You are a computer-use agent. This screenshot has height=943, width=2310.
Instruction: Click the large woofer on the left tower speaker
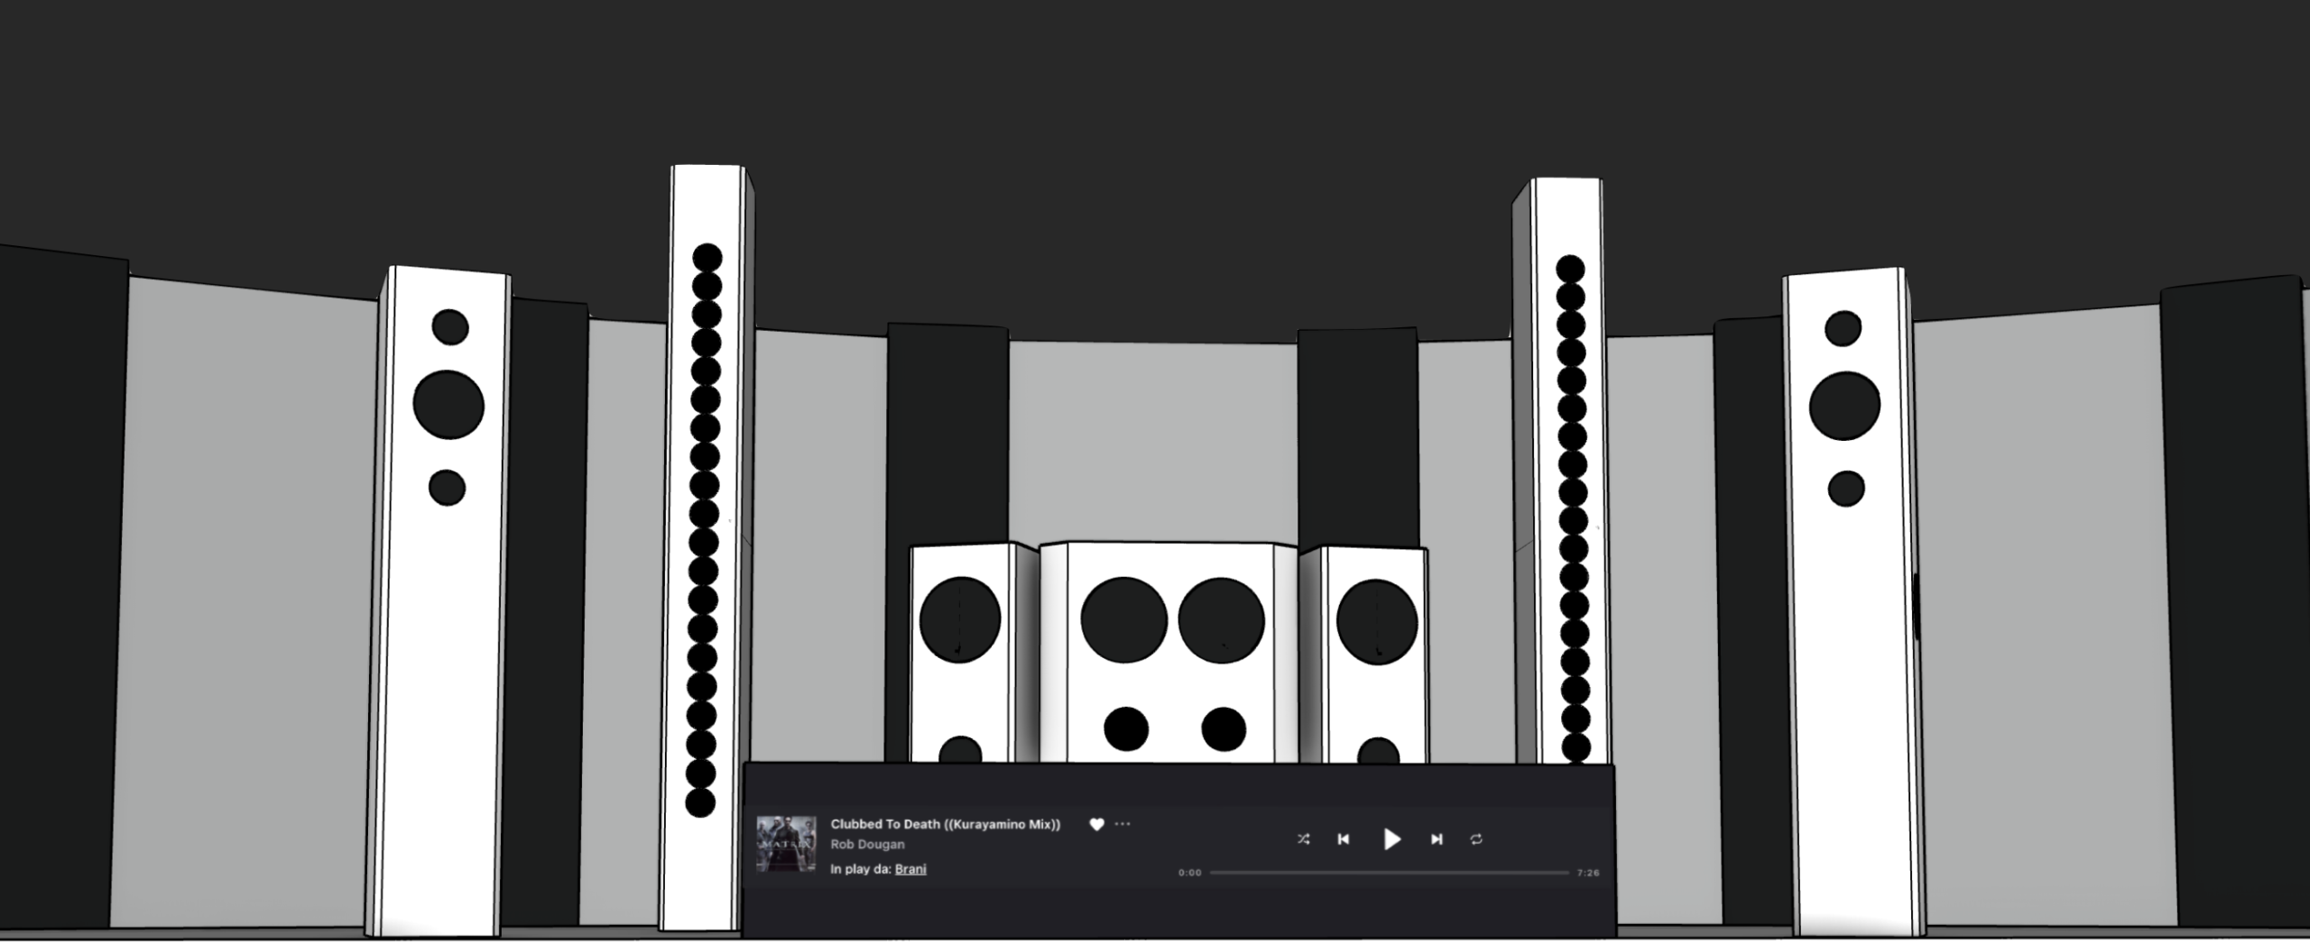[448, 405]
